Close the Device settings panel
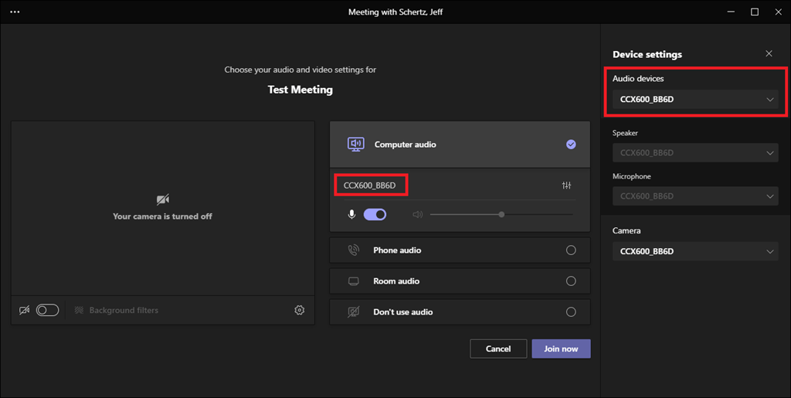The width and height of the screenshot is (791, 398). coord(769,53)
